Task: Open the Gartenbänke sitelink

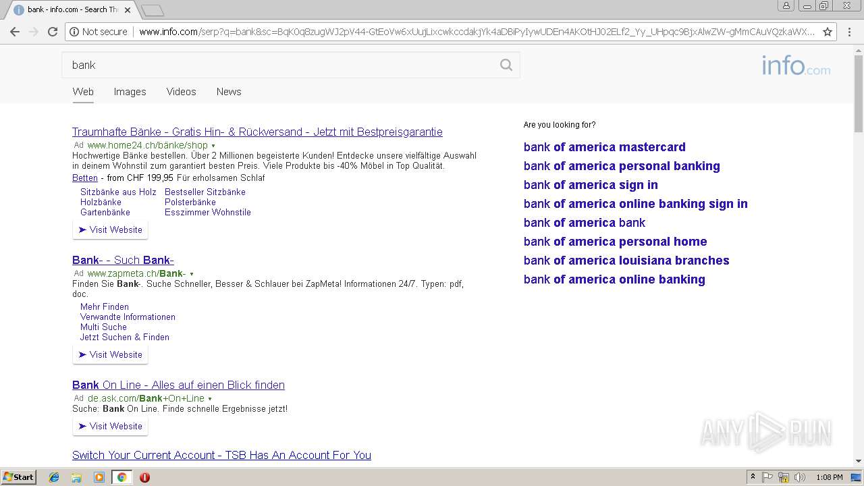Action: (105, 212)
